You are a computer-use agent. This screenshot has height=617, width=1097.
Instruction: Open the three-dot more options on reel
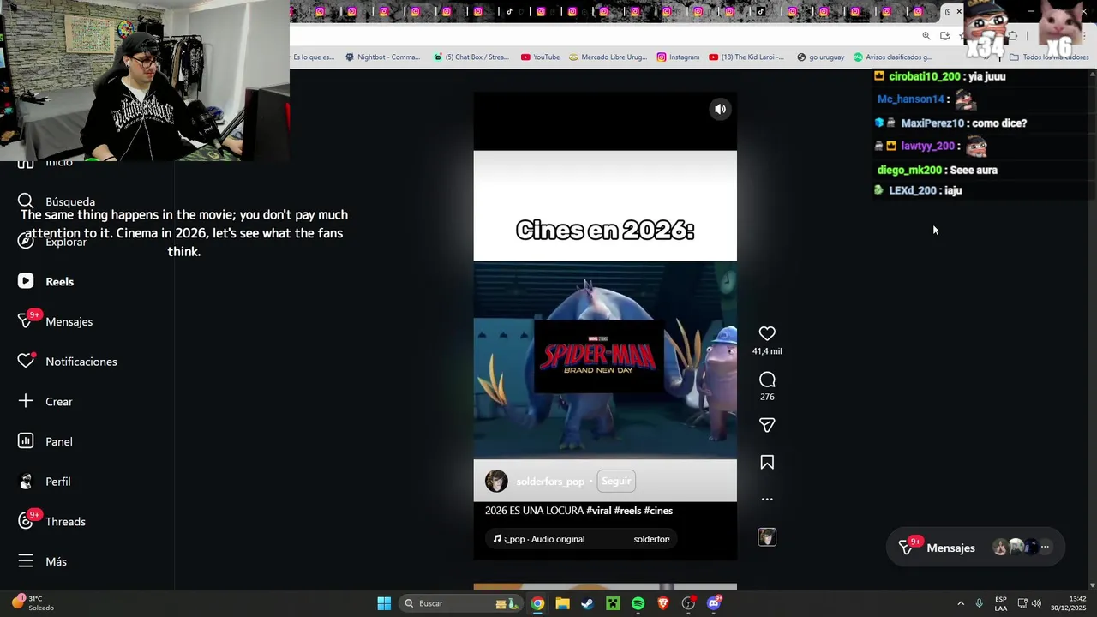[767, 499]
